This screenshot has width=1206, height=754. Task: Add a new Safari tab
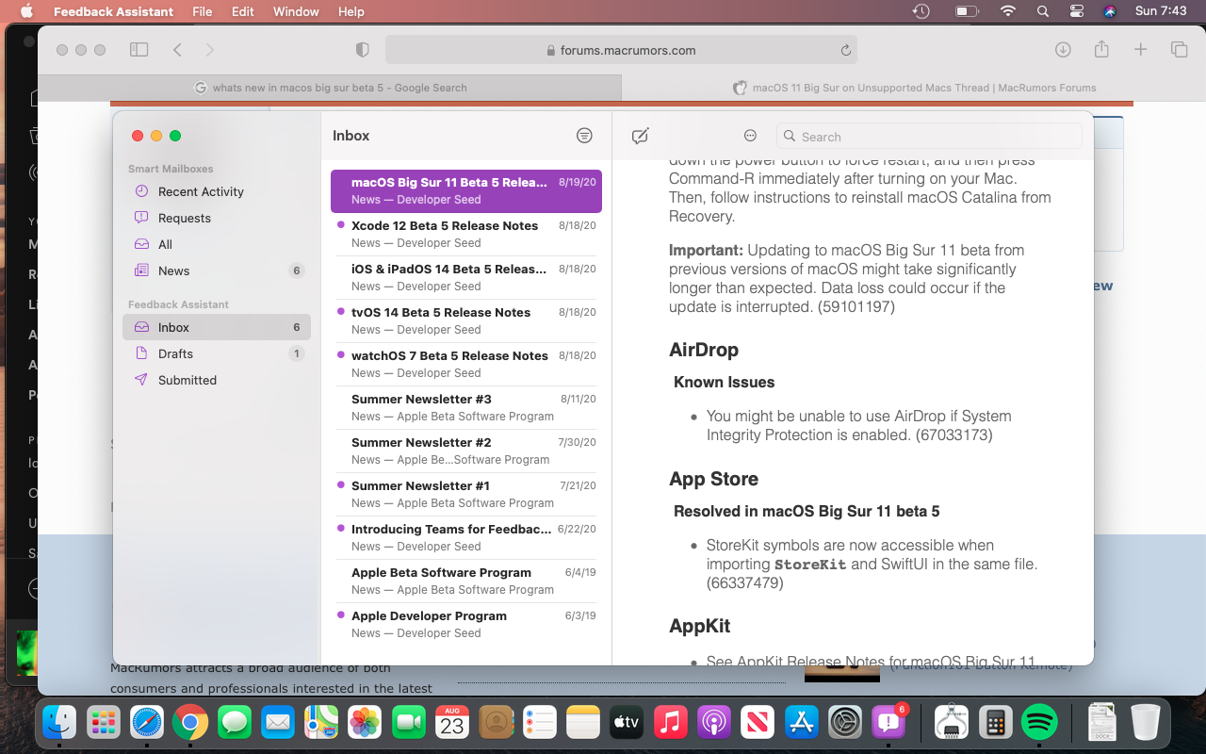click(x=1140, y=49)
